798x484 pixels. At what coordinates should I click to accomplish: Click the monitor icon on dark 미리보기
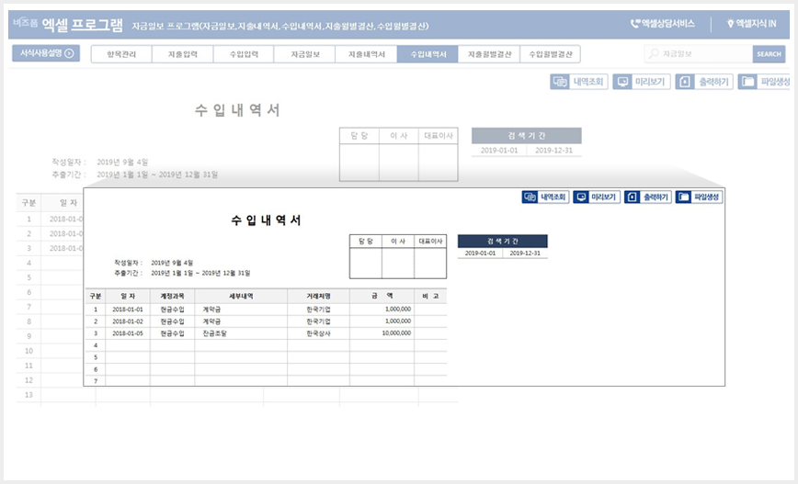point(581,197)
